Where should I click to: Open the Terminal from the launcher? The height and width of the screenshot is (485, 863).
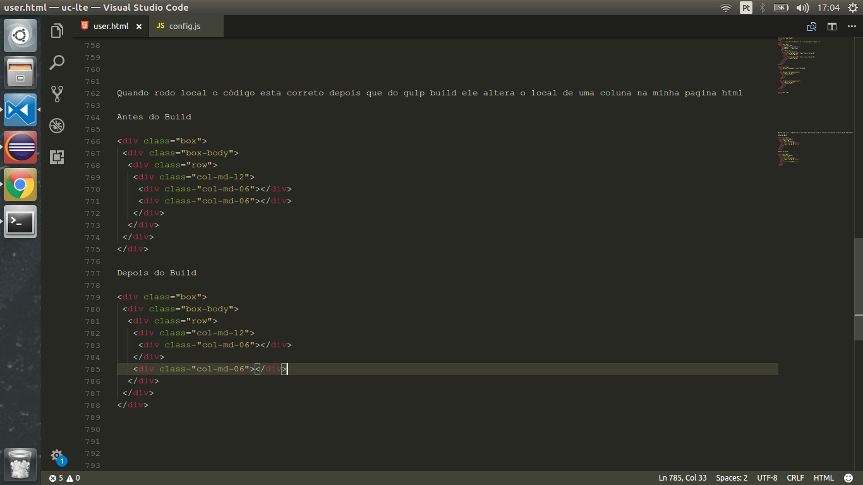(20, 222)
